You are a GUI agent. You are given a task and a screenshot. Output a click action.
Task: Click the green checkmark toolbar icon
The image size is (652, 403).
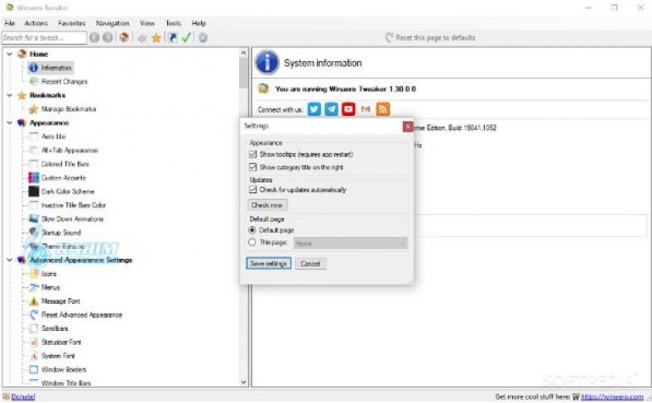[x=186, y=38]
